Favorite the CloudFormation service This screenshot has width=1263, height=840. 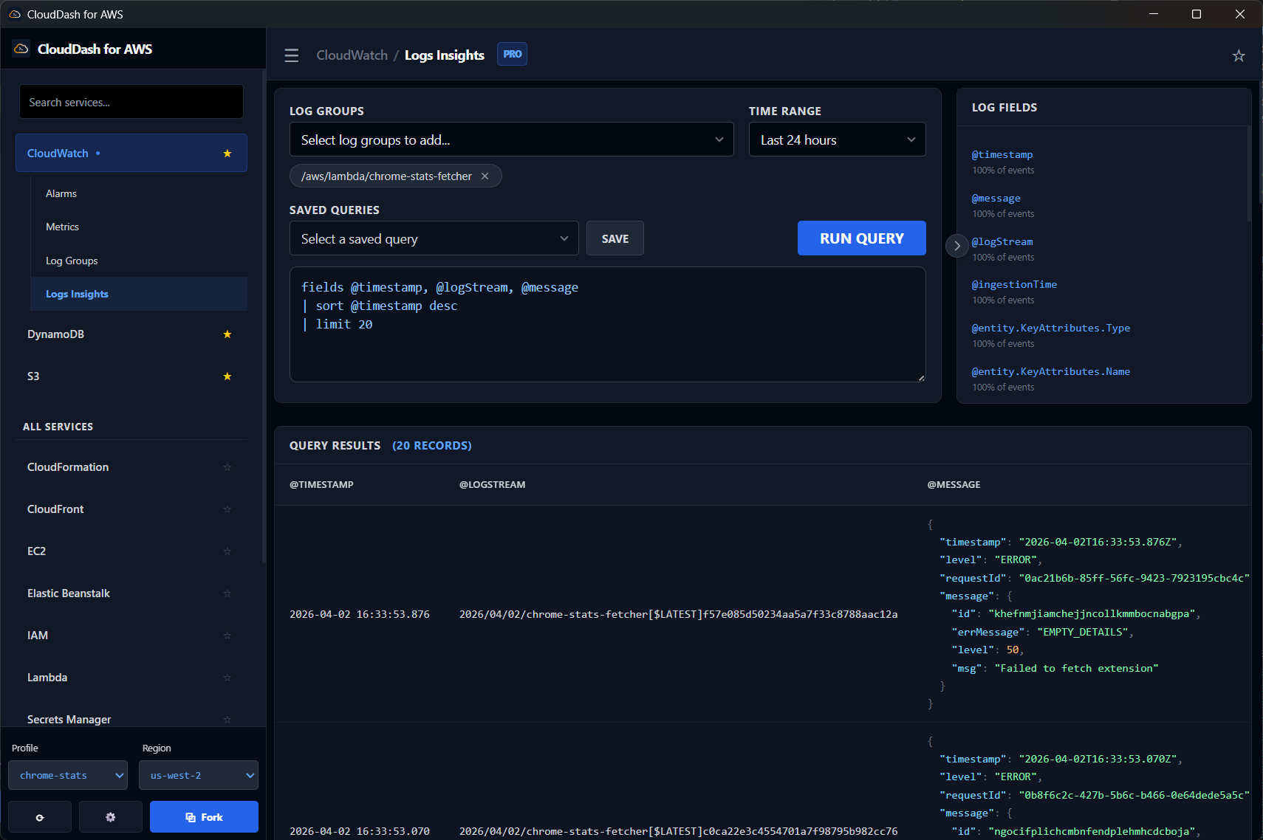click(227, 467)
